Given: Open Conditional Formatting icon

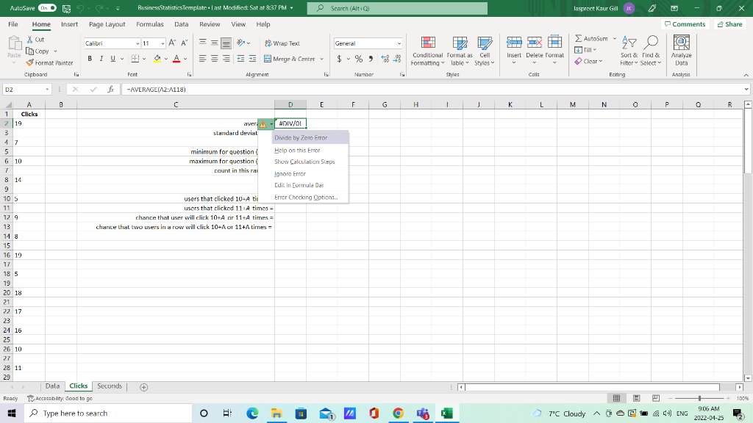Looking at the screenshot, I should 428,43.
